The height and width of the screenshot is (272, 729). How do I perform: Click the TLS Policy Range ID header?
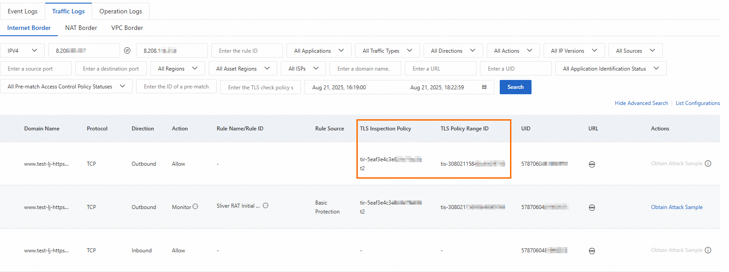pos(464,129)
